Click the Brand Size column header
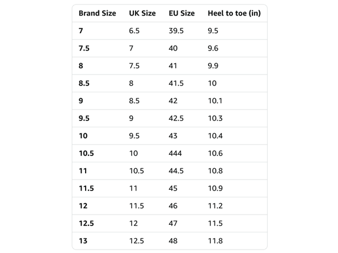Viewport: 338px width, 253px height. (x=97, y=13)
